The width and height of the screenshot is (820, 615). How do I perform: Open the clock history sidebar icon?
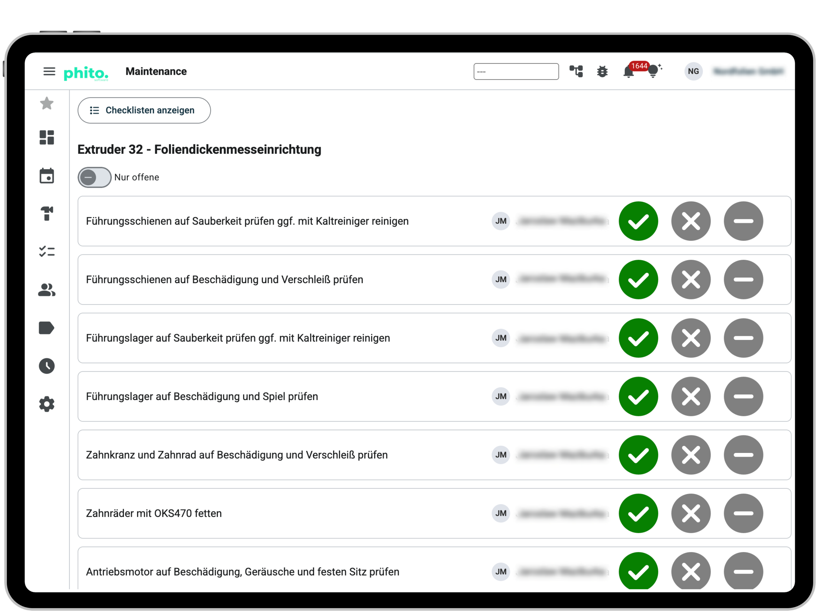47,366
